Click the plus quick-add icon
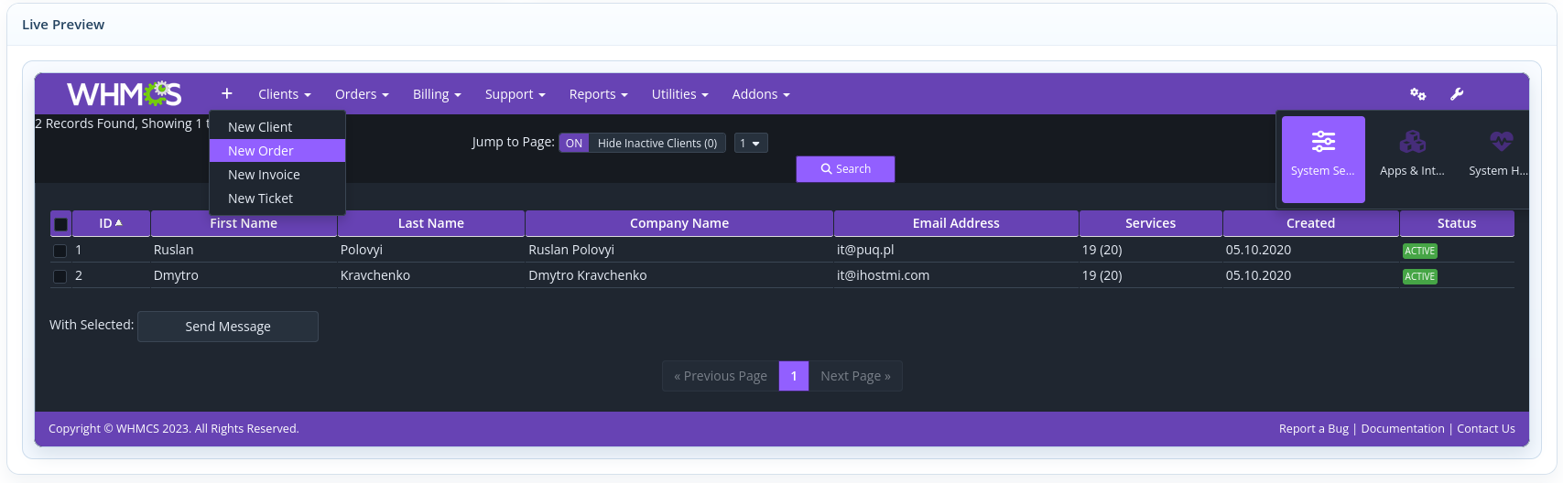The width and height of the screenshot is (1563, 483). [x=226, y=93]
